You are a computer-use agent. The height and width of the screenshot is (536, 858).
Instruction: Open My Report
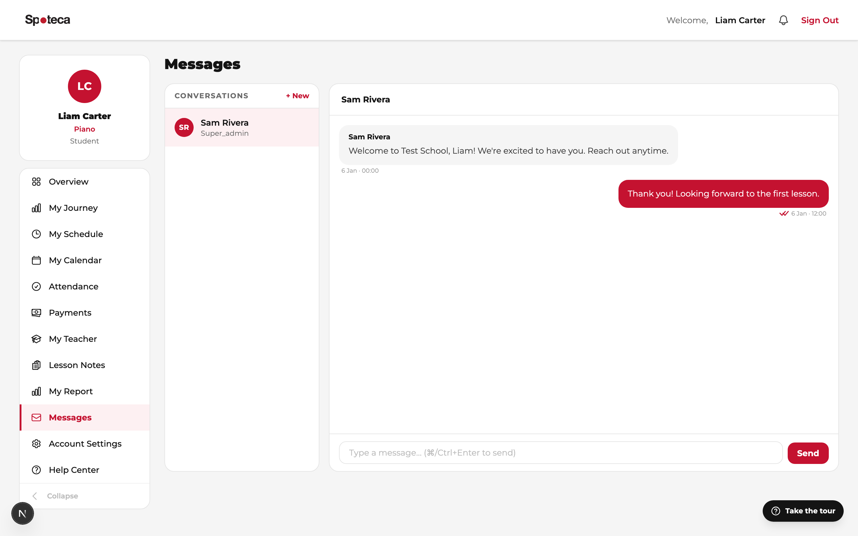click(x=85, y=391)
